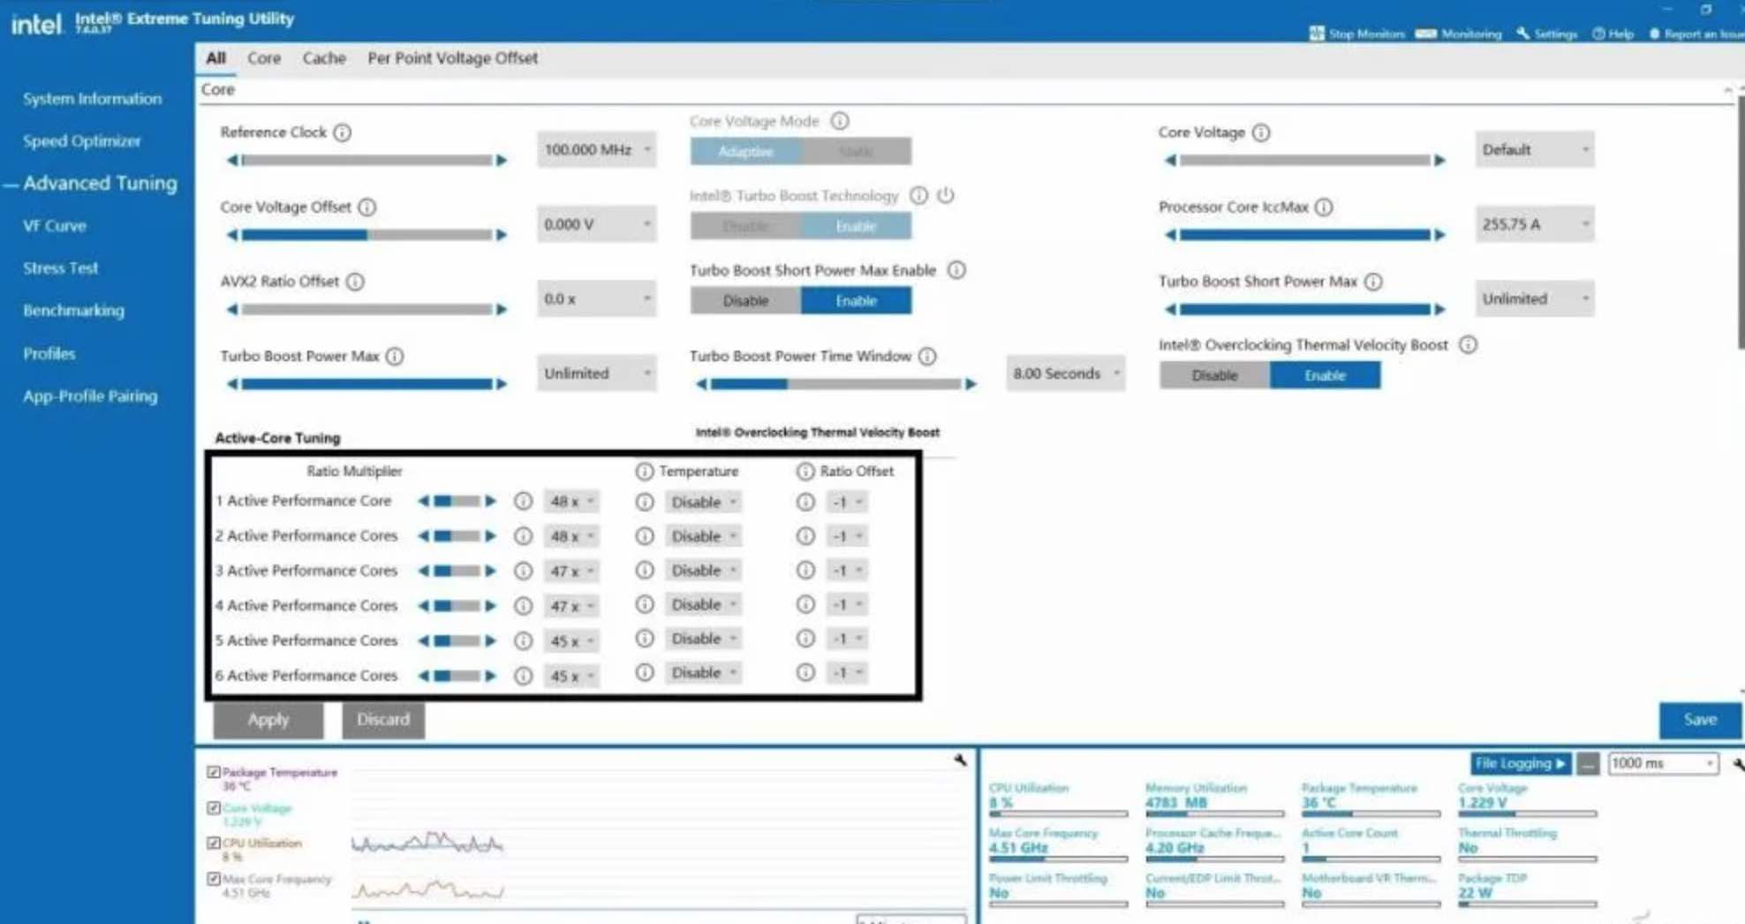The height and width of the screenshot is (924, 1745).
Task: View AVX2 Ratio Offset info icon
Action: [x=355, y=282]
